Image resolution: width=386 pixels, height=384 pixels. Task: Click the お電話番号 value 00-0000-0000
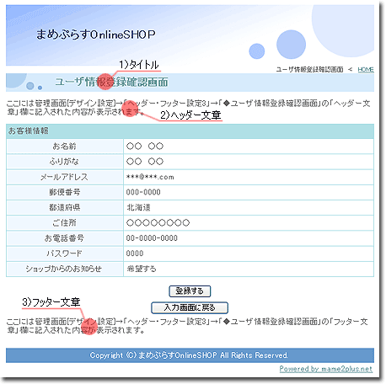152,238
